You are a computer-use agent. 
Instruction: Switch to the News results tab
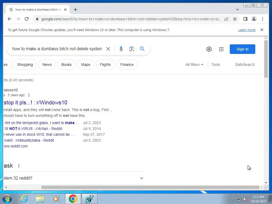click(47, 65)
